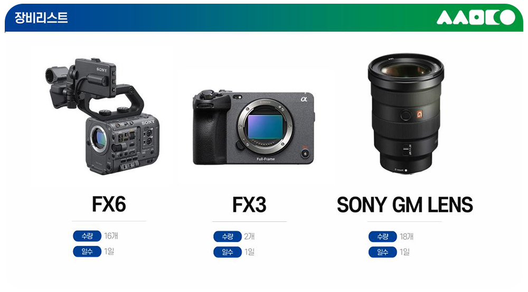
Task: Click the 수량 badge under FX6
Action: (x=87, y=236)
